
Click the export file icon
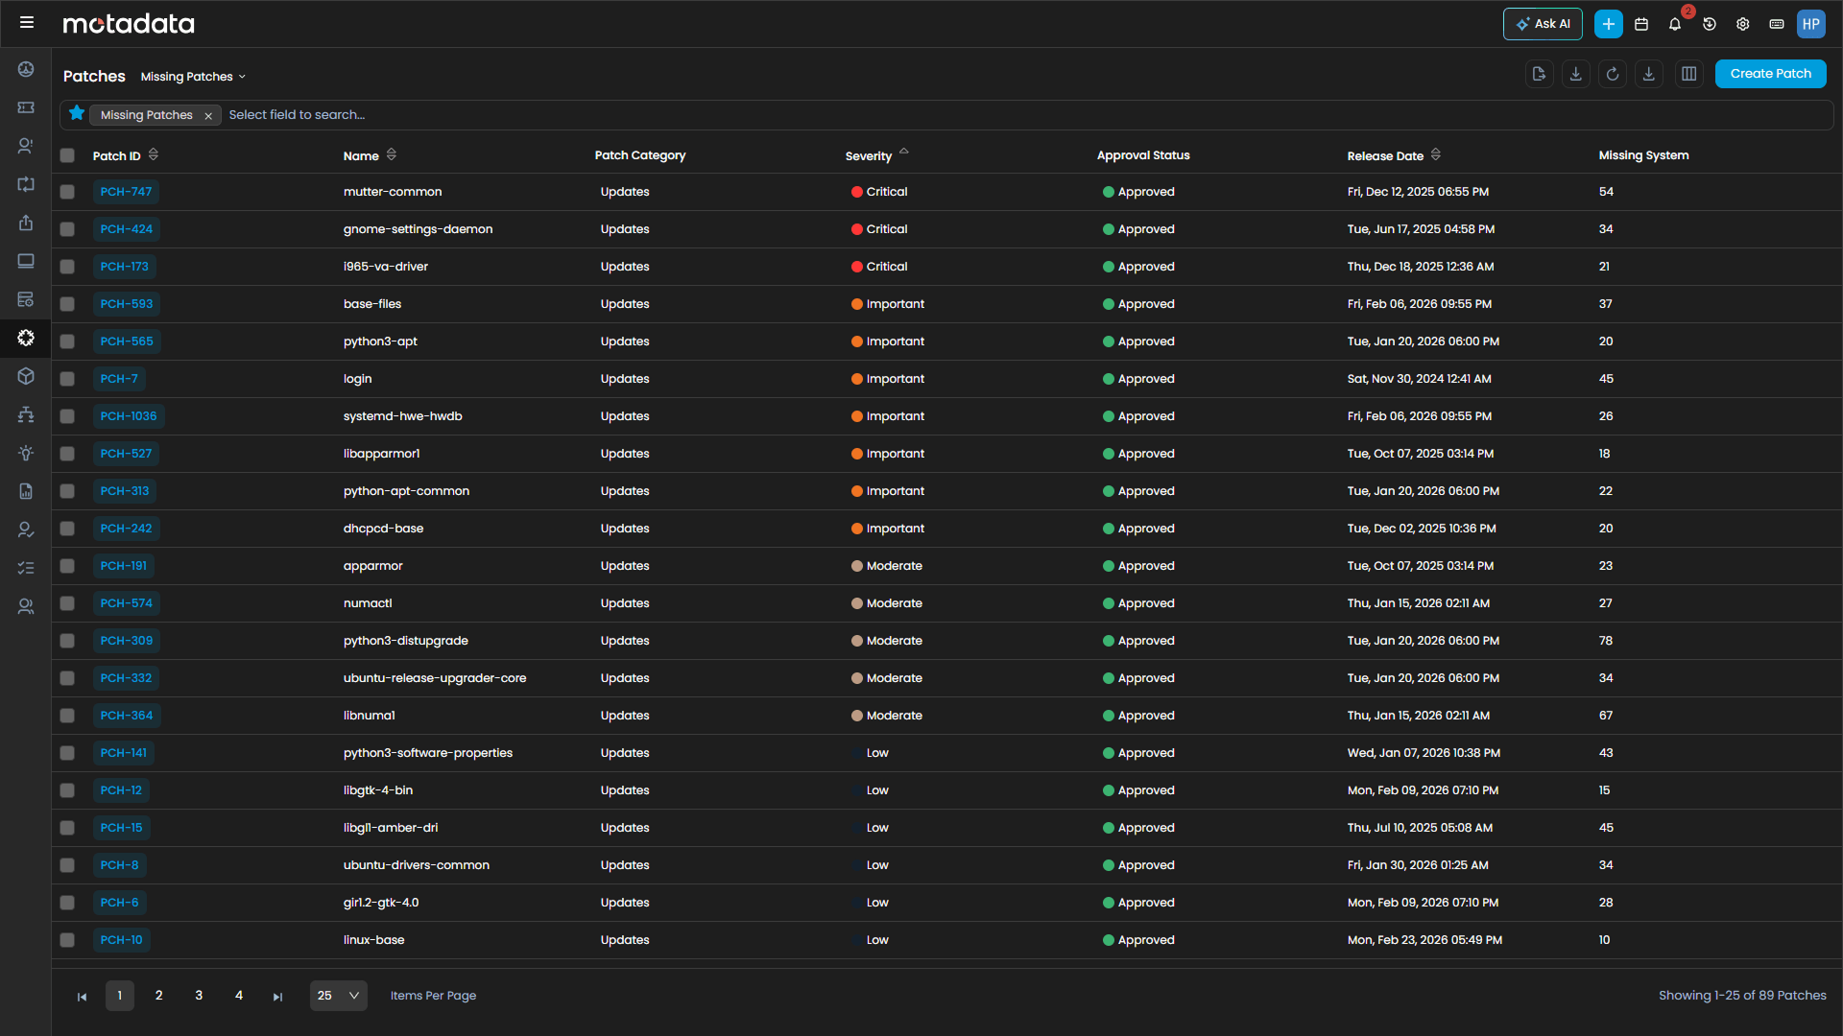pos(1540,74)
